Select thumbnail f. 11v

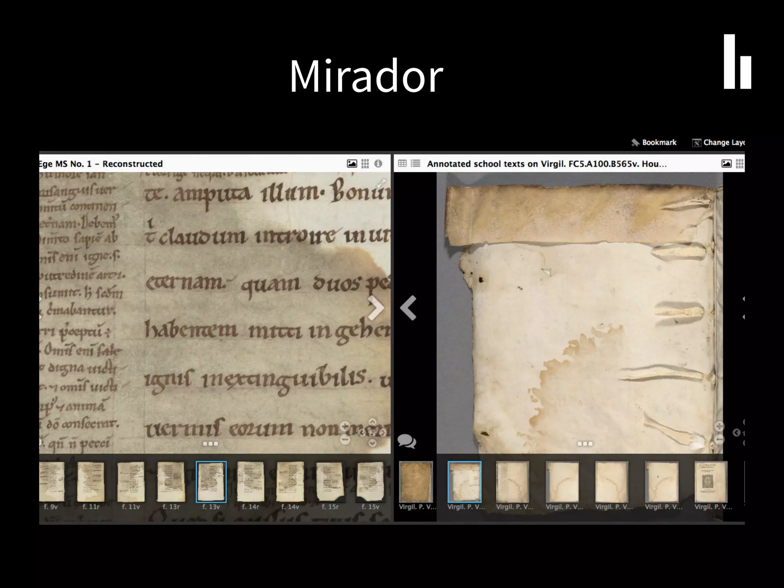pos(131,482)
